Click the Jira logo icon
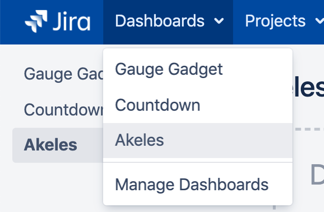Viewport: 324px width, 212px height. [36, 21]
